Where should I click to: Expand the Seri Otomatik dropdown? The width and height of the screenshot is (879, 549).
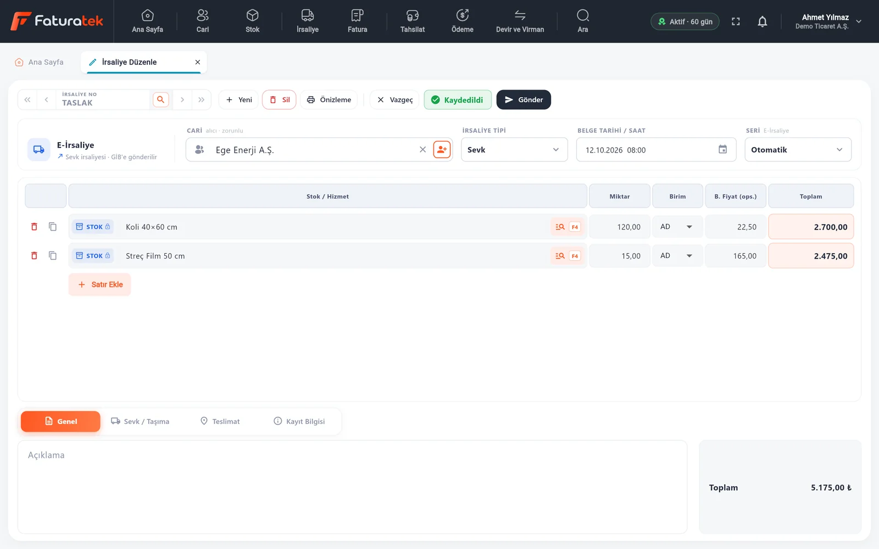798,149
